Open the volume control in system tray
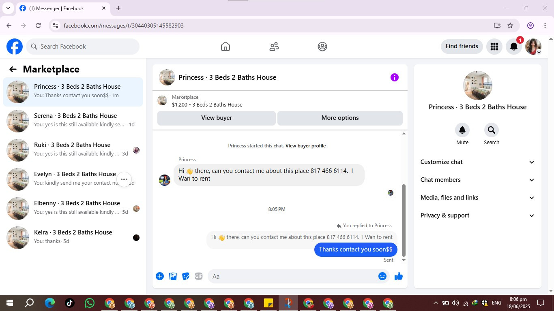Screen dimensions: 554x311 (455, 303)
